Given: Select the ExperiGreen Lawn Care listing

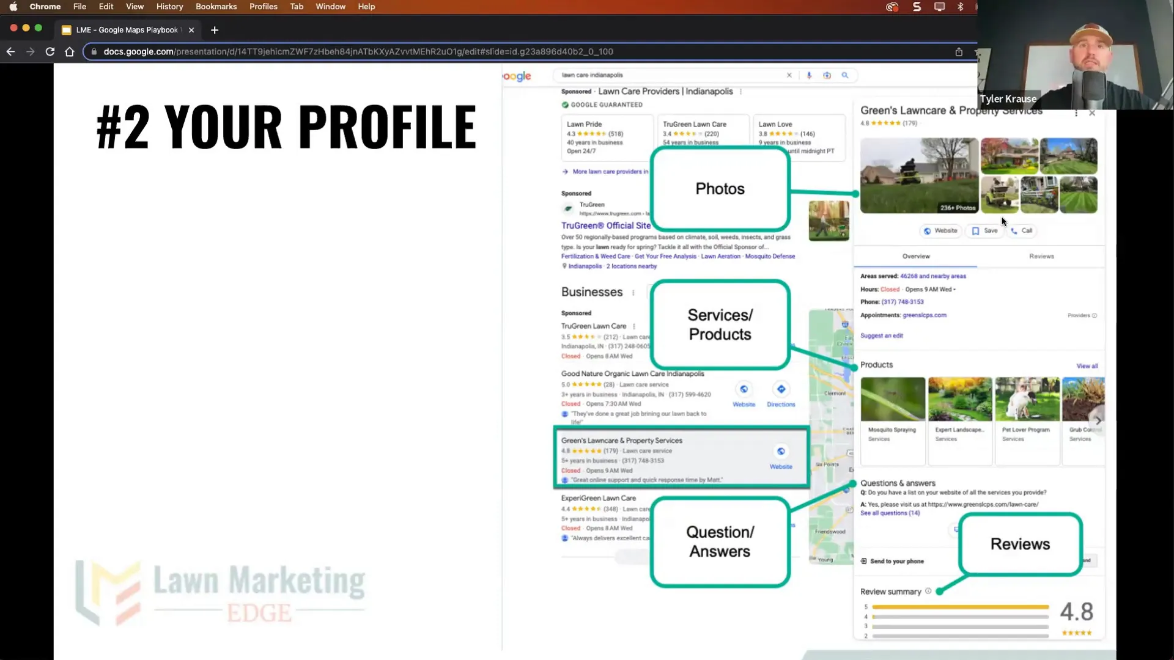Looking at the screenshot, I should [599, 498].
